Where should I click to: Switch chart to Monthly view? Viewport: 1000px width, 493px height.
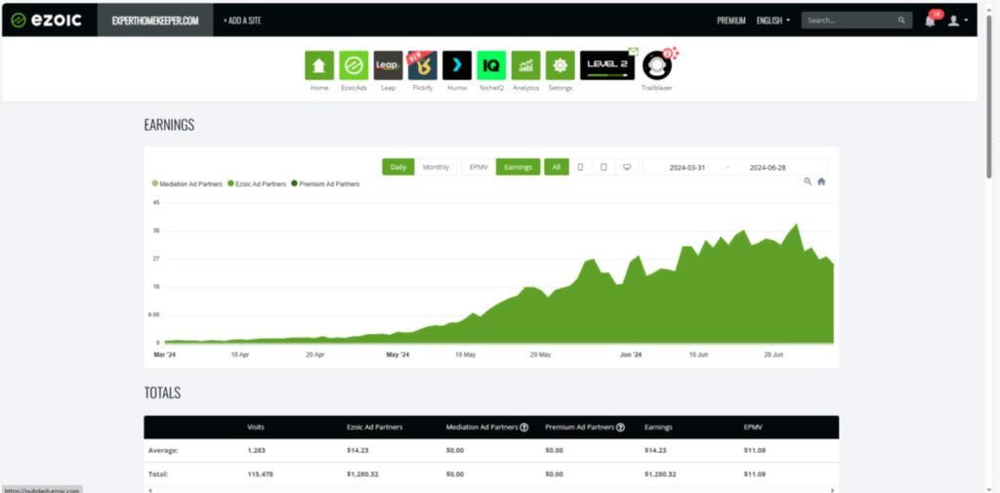click(436, 167)
